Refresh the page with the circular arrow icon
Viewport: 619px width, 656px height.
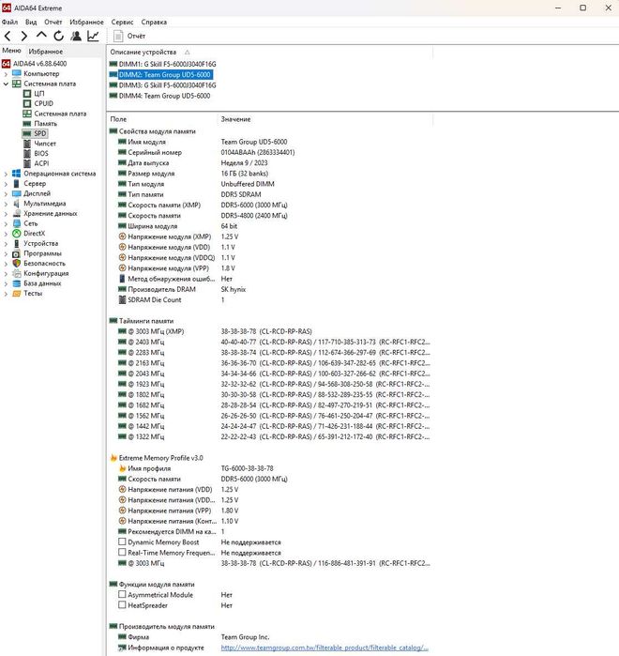[58, 36]
